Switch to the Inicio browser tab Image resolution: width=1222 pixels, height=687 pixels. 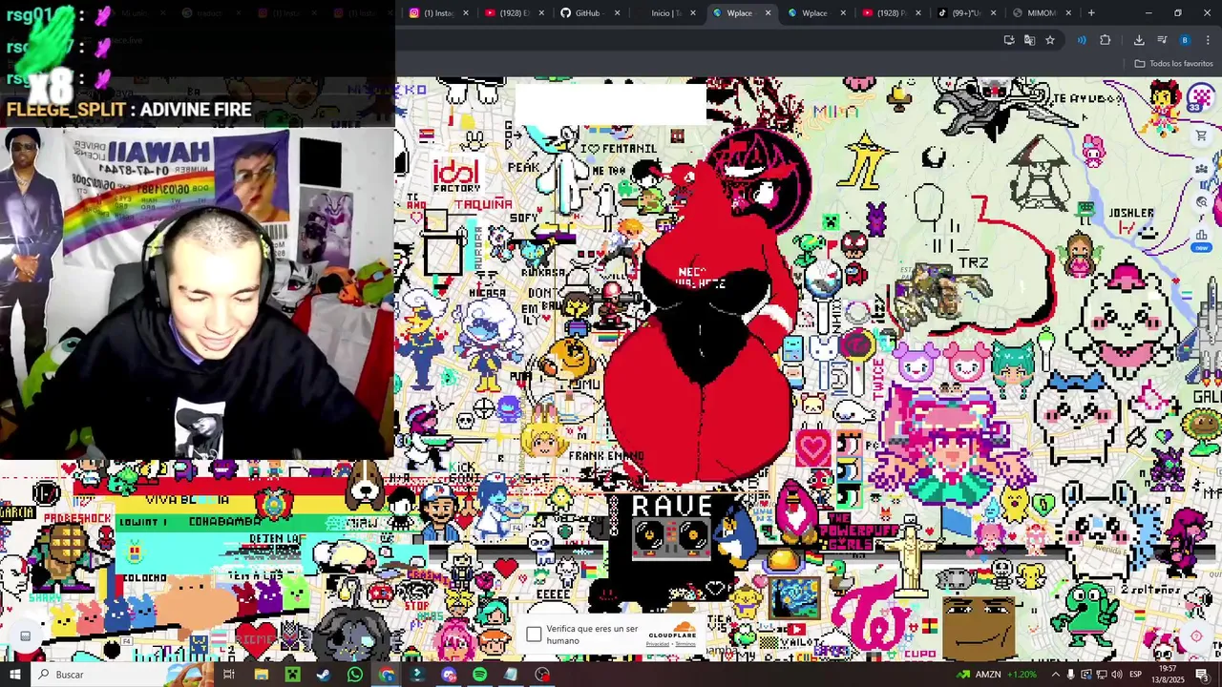pyautogui.click(x=665, y=12)
